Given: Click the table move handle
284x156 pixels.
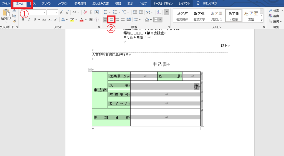Looking at the screenshot, I should (x=90, y=70).
